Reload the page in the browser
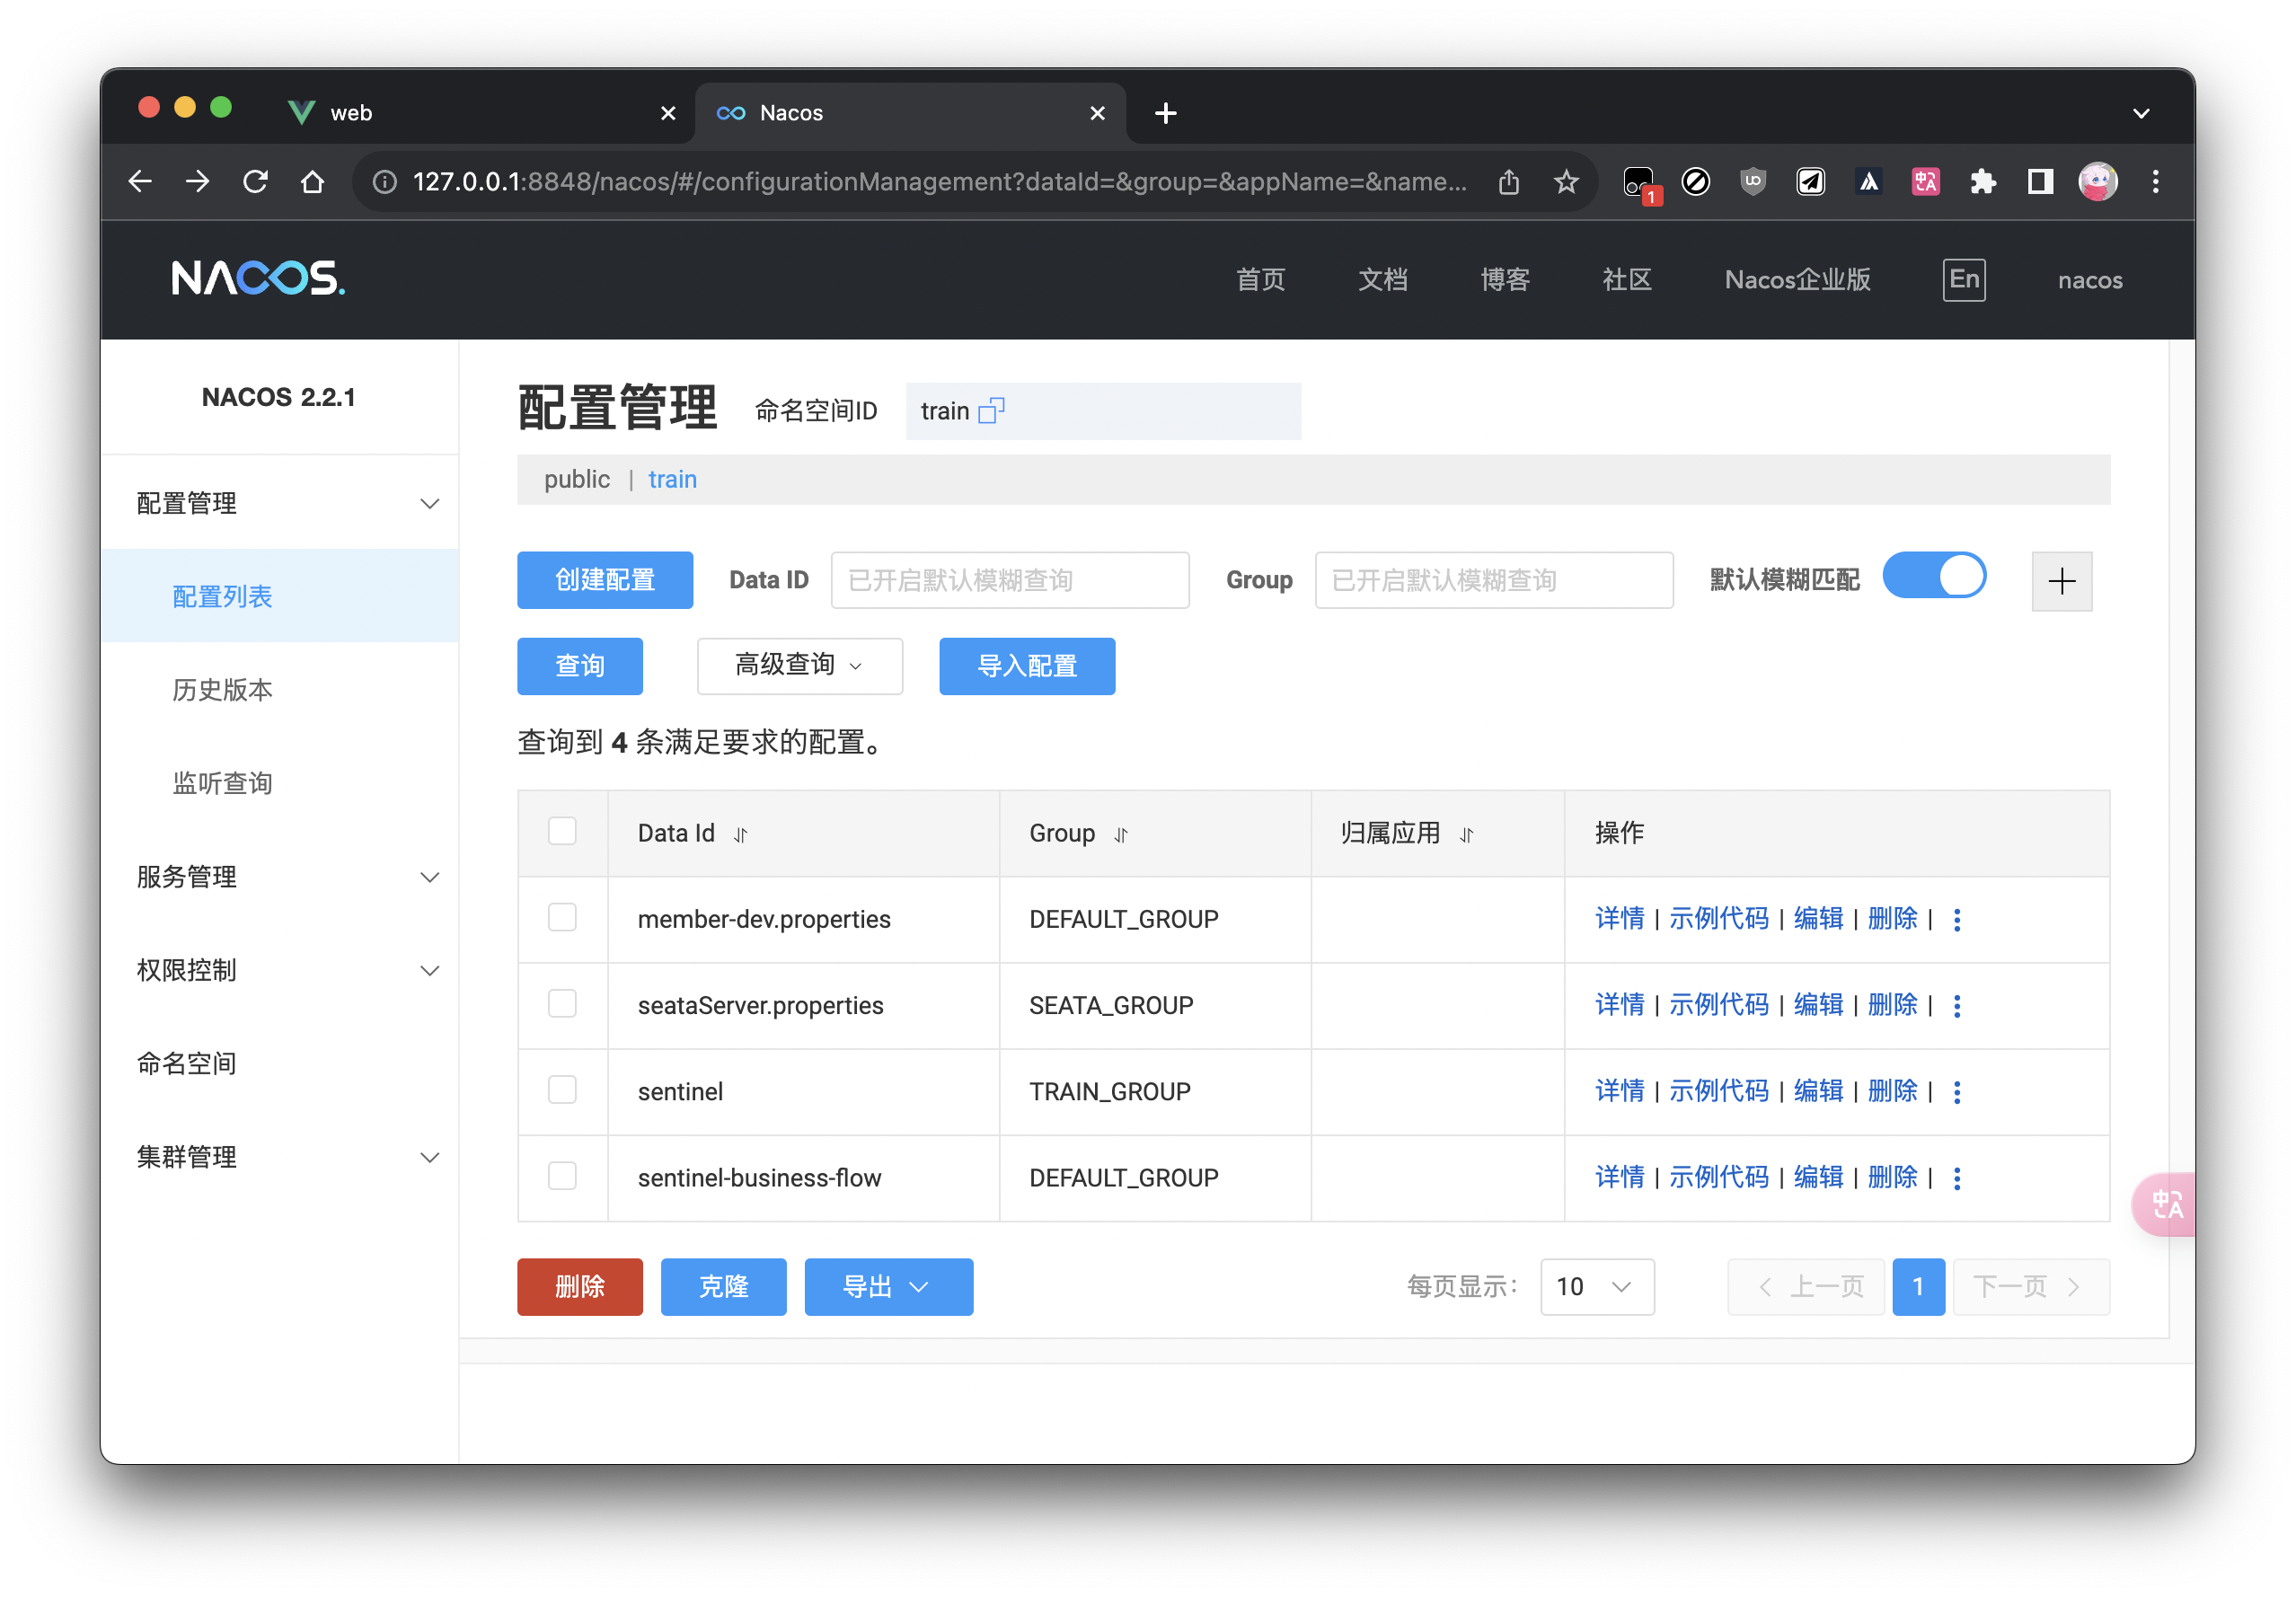 [x=256, y=182]
